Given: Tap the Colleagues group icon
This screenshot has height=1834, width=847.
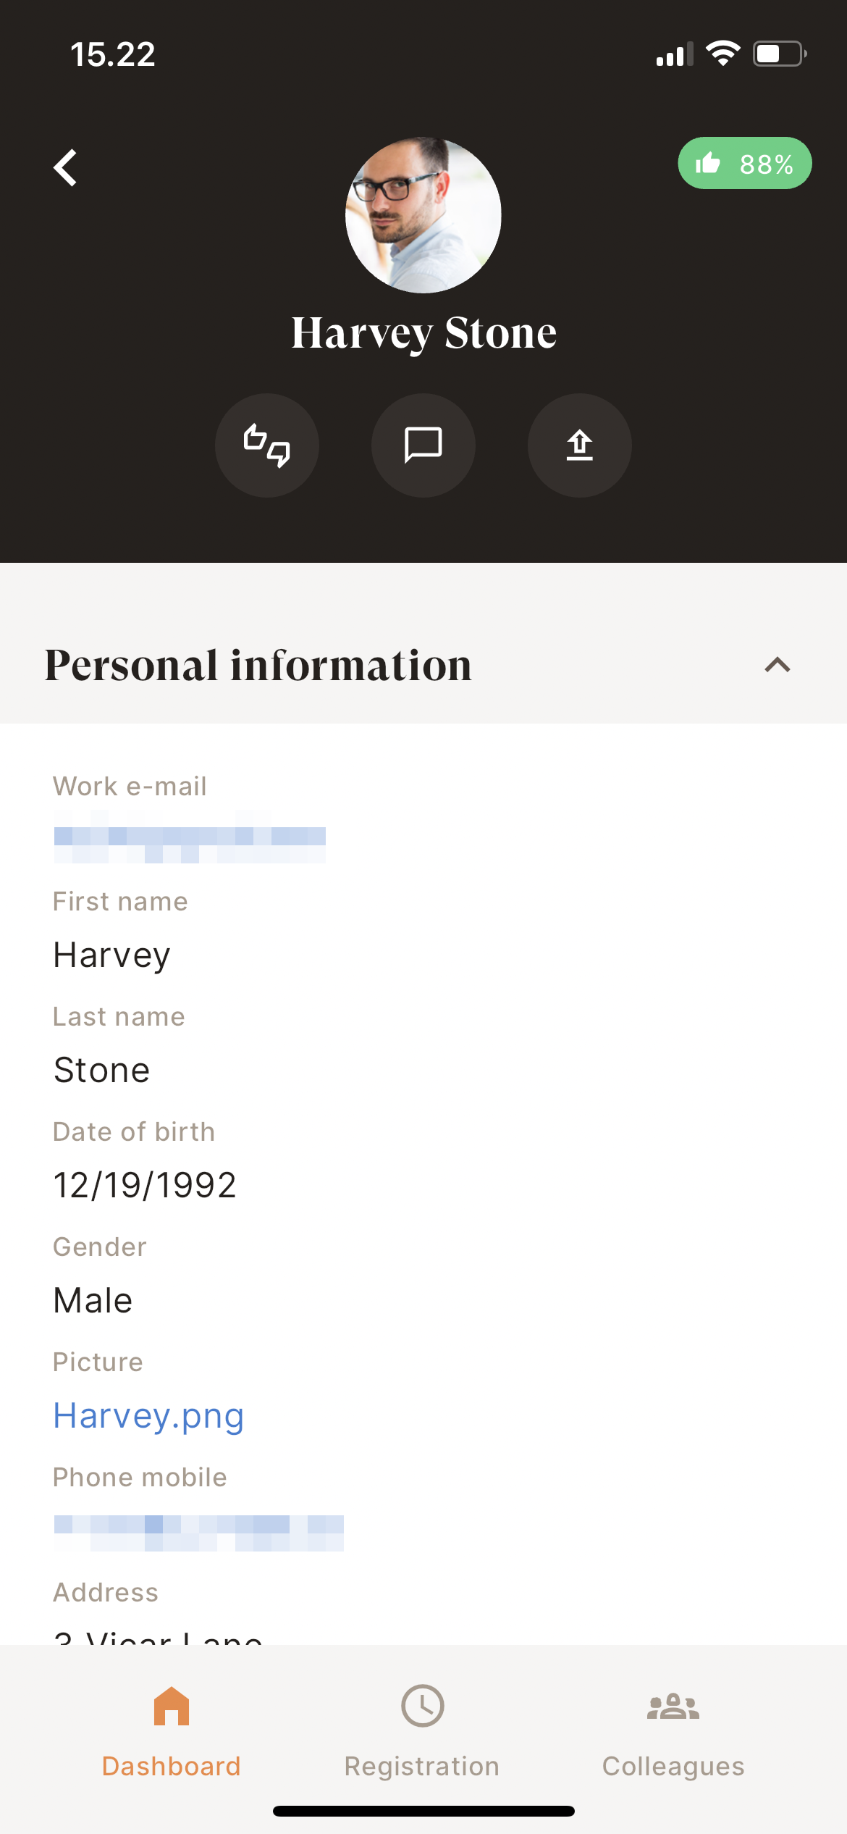Looking at the screenshot, I should (x=673, y=1706).
